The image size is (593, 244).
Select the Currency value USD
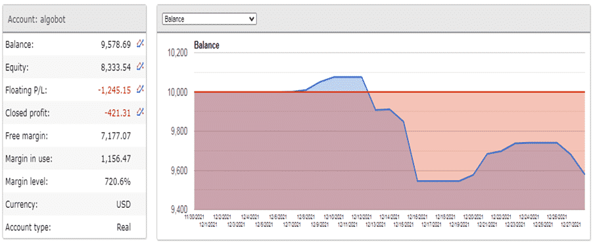124,205
